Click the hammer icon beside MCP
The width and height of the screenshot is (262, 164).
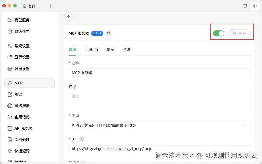[10, 83]
